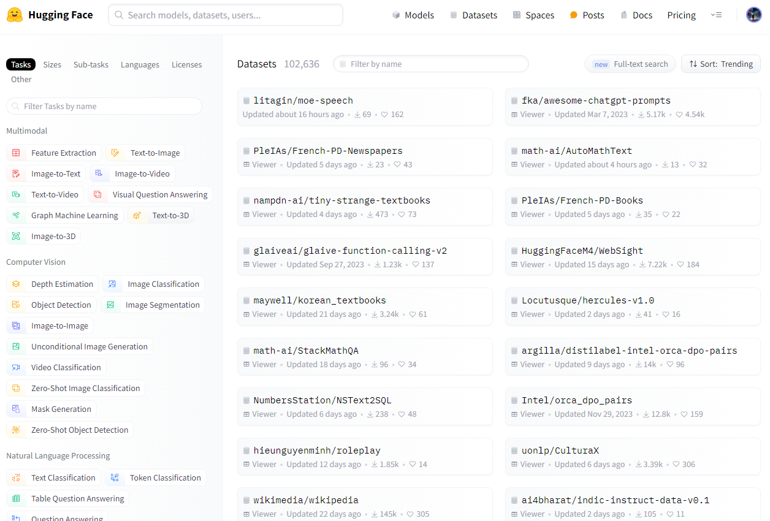This screenshot has height=521, width=770.
Task: Click the Token Classification task icon
Action: click(x=115, y=478)
